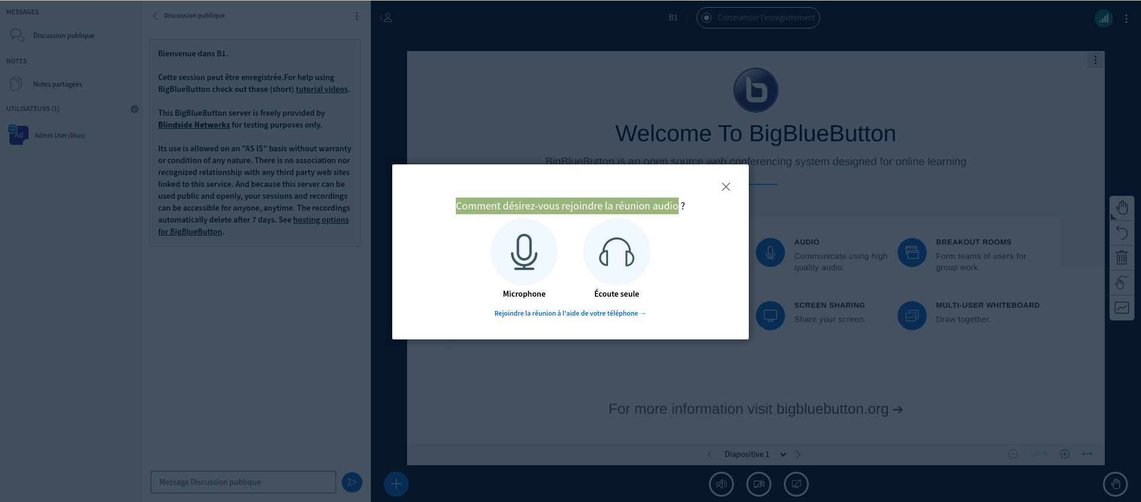
Task: Focus the Message Discussion publique field
Action: point(243,482)
